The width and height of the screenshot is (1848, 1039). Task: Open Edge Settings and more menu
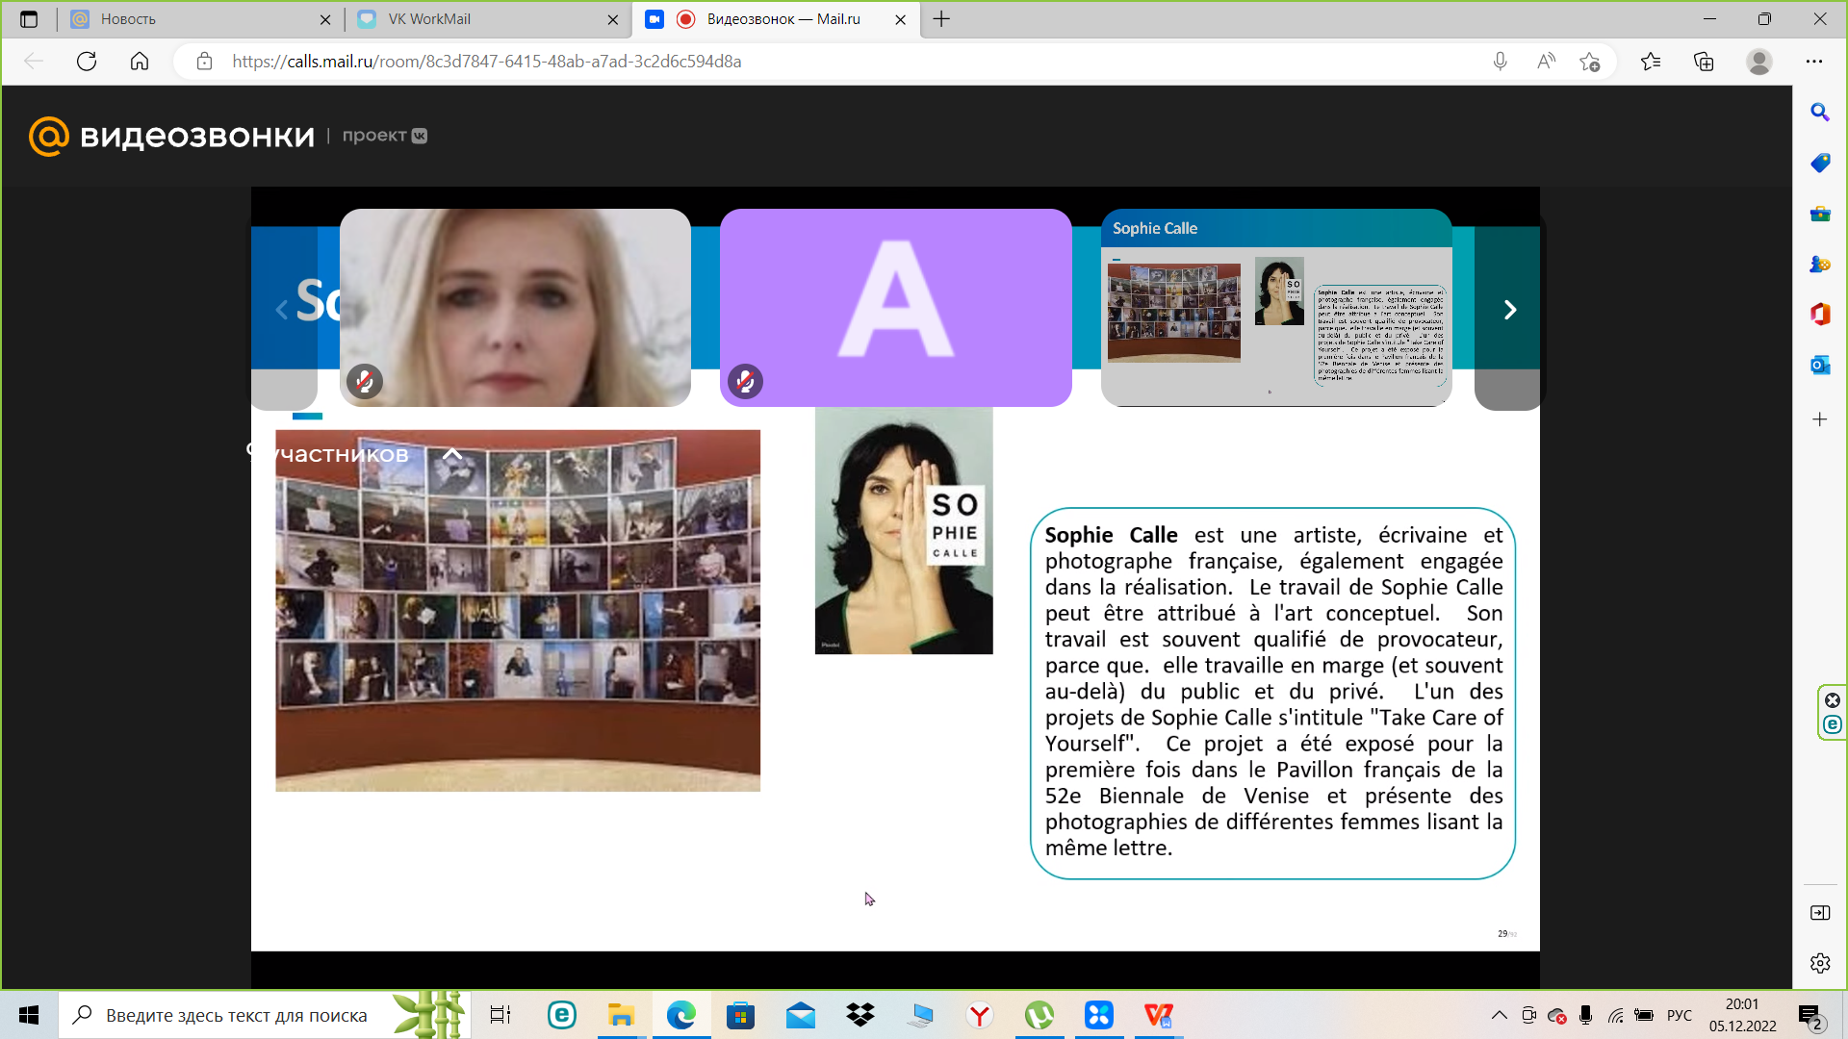pos(1814,62)
